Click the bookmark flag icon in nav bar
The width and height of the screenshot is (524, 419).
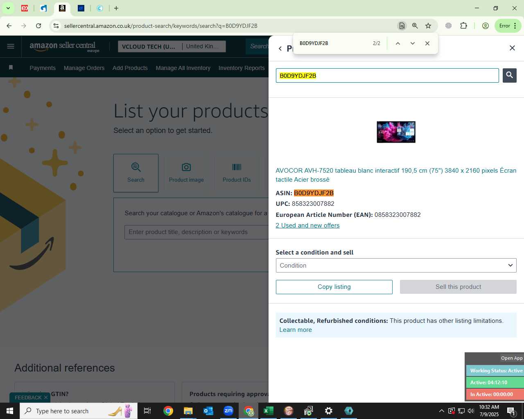tap(11, 68)
